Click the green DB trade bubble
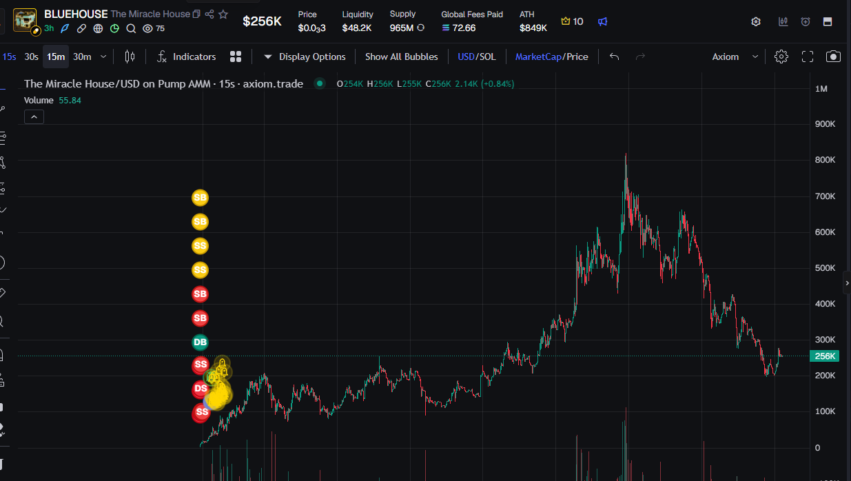This screenshot has height=481, width=851. tap(200, 342)
